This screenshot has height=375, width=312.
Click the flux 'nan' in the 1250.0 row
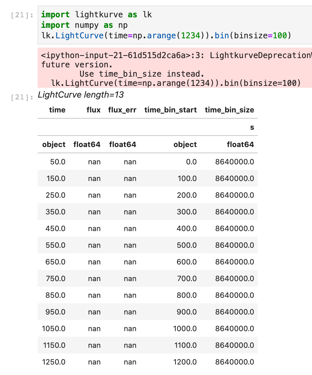[94, 362]
